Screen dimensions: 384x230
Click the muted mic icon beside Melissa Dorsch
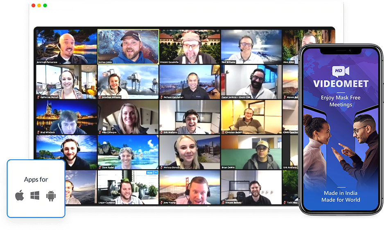tap(162, 167)
